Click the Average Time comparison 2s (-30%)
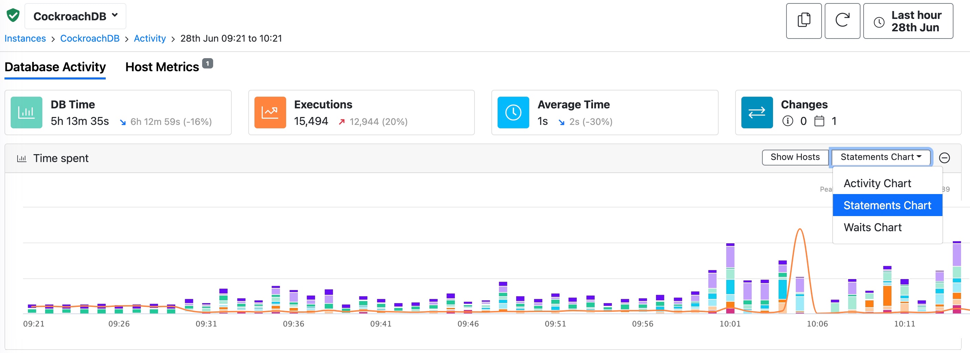 pyautogui.click(x=591, y=121)
